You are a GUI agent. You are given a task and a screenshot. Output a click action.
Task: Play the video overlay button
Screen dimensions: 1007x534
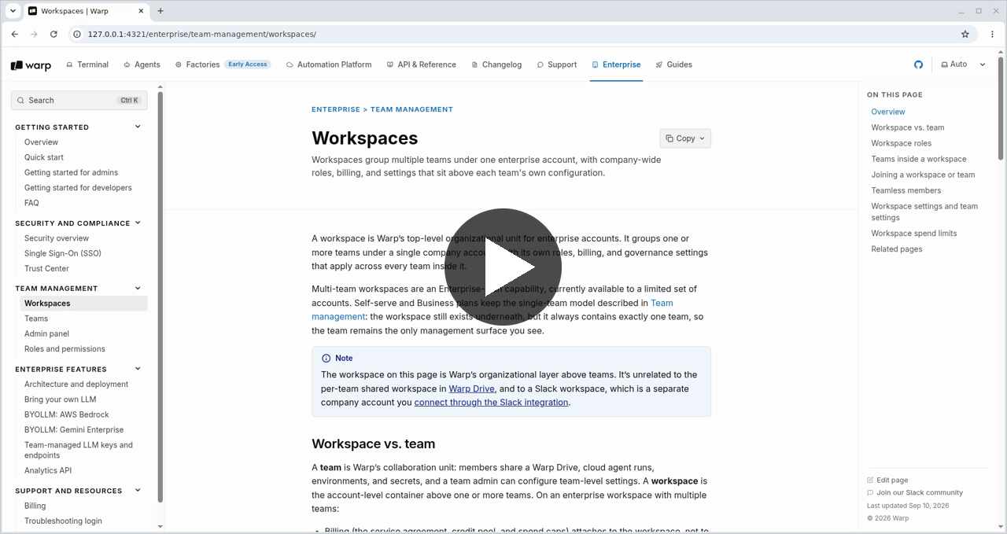coord(503,267)
